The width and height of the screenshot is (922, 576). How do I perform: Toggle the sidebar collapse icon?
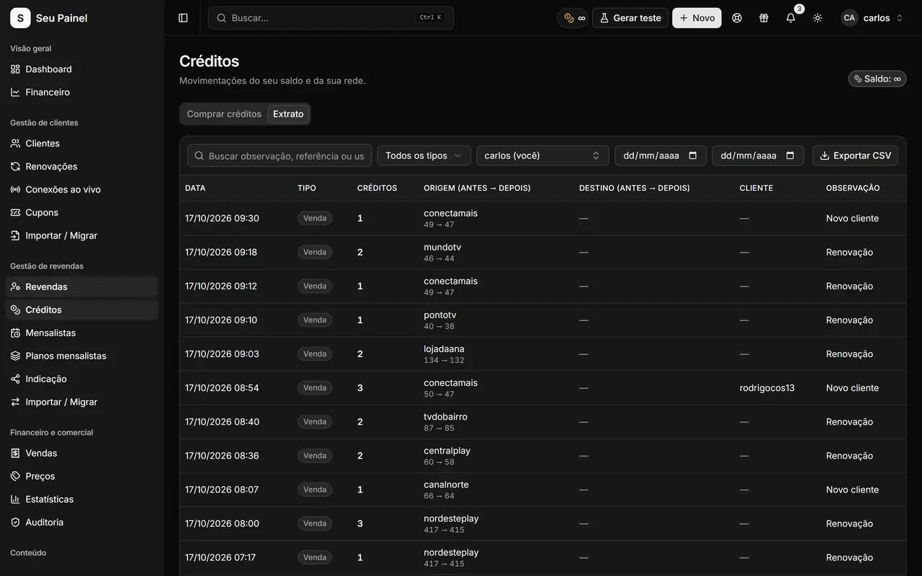pyautogui.click(x=183, y=18)
